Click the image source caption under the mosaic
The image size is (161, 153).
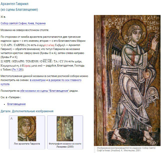point(126,149)
